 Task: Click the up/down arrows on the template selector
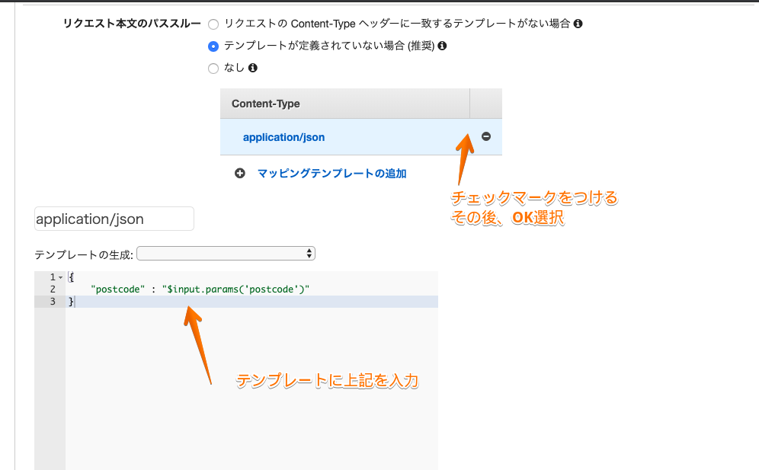click(x=309, y=253)
